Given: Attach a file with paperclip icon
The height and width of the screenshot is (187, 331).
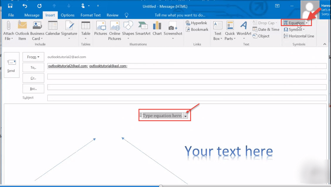Looking at the screenshot, I should click(9, 31).
